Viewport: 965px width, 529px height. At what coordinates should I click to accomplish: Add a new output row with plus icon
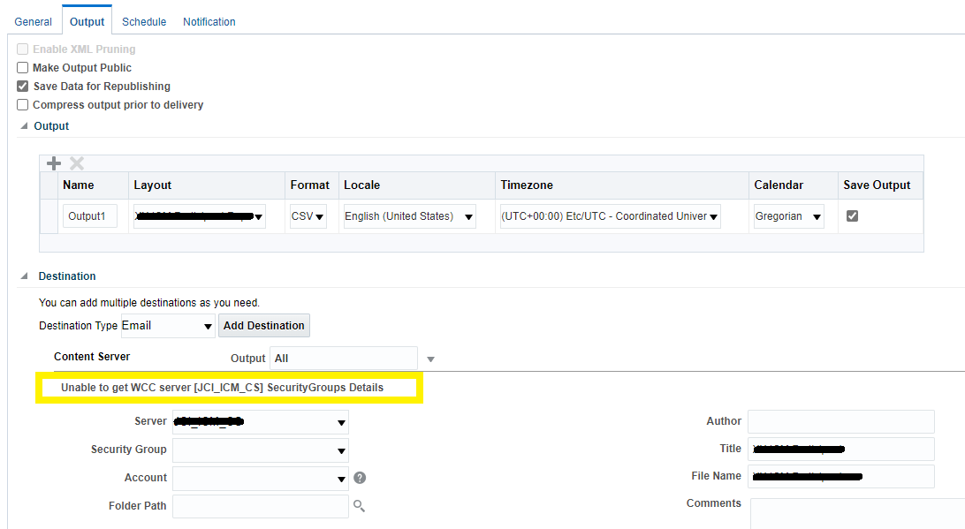(54, 163)
